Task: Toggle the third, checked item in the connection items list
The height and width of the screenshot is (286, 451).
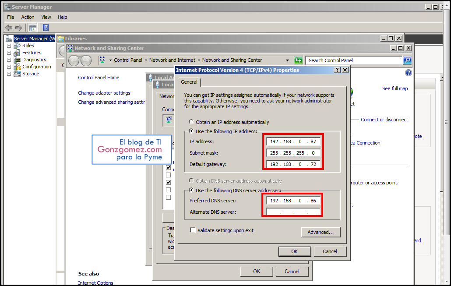Action: (169, 183)
